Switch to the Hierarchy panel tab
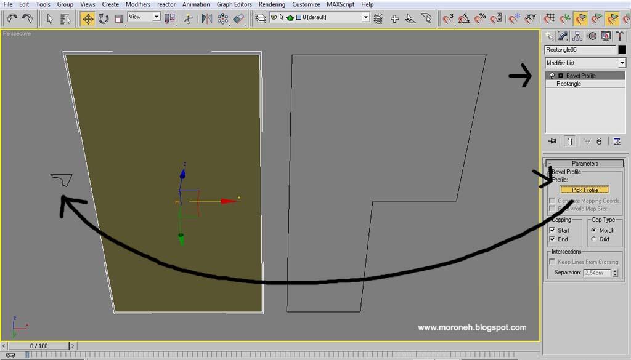 click(577, 36)
